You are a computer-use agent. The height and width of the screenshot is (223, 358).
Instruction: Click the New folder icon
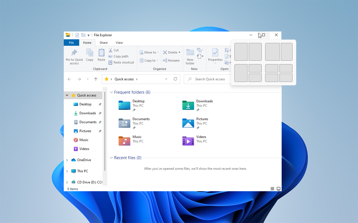(x=190, y=53)
